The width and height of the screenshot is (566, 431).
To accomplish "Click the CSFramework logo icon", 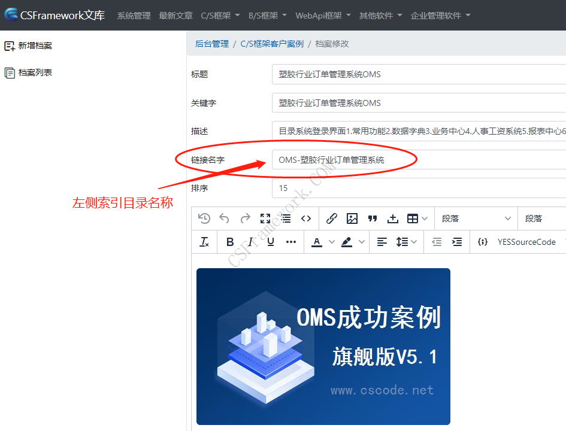I will 11,14.
